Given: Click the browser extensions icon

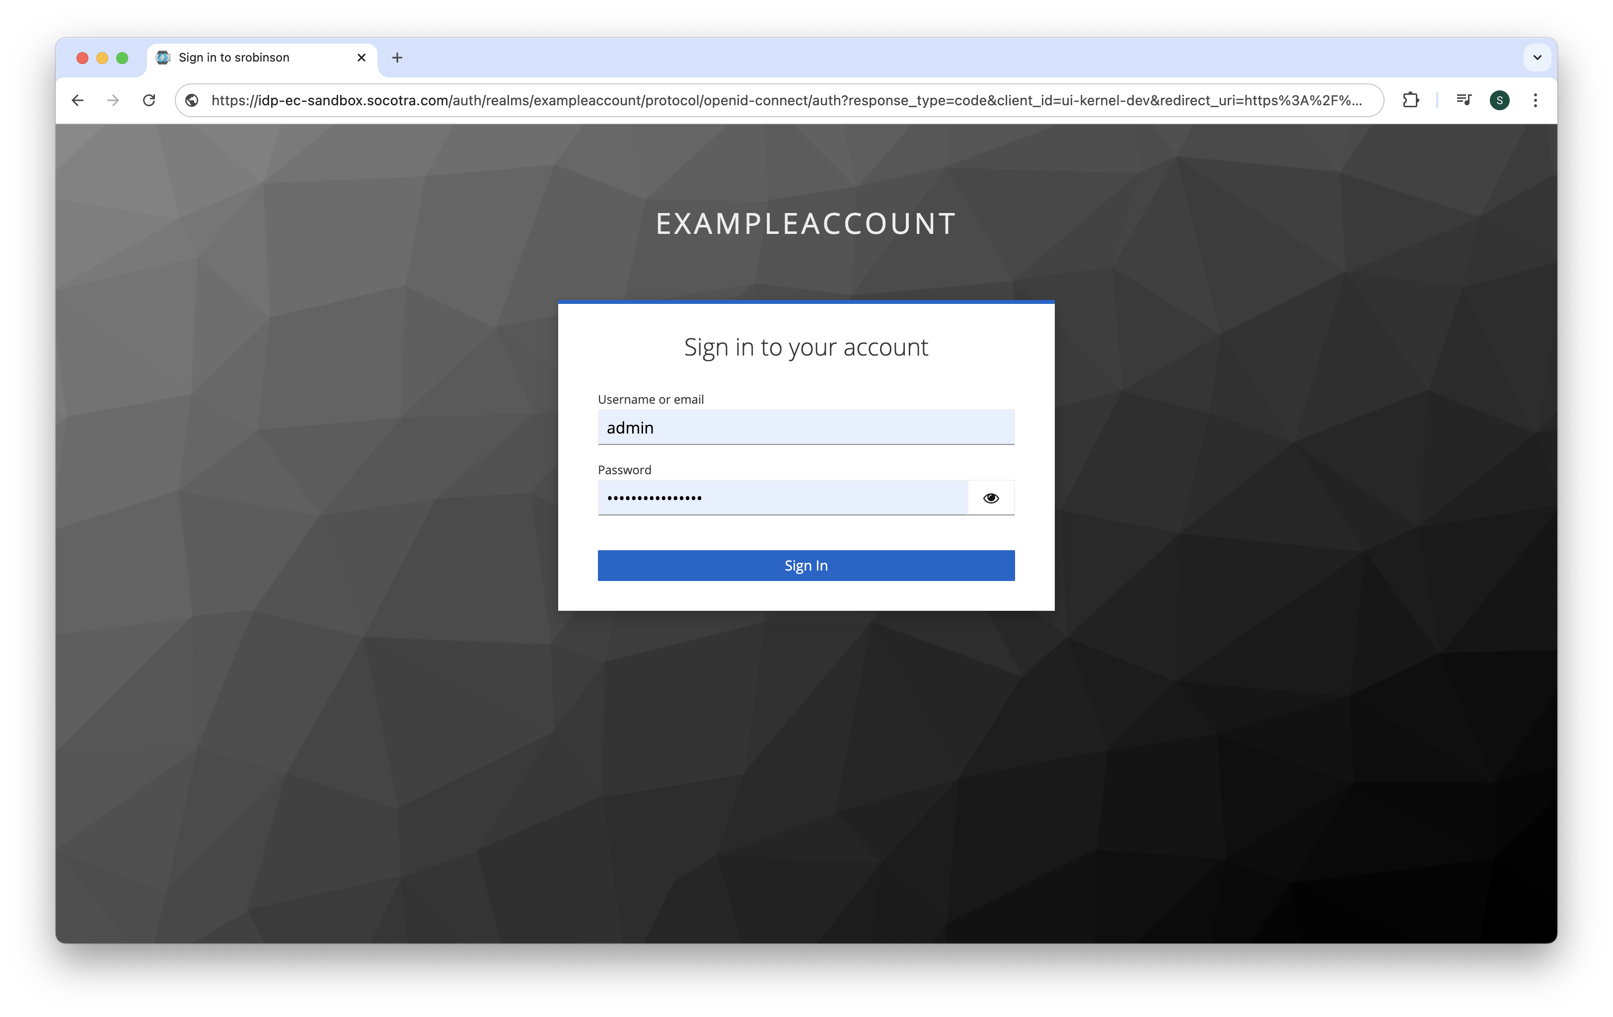Looking at the screenshot, I should pos(1414,100).
